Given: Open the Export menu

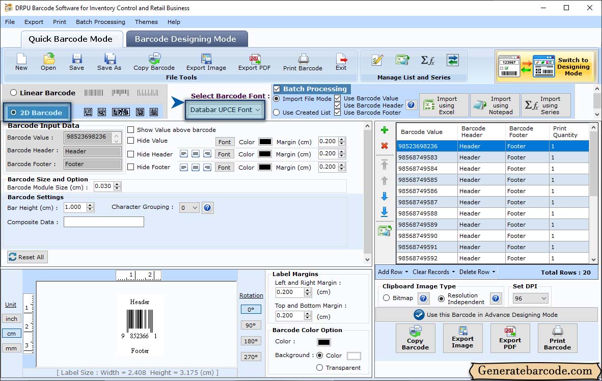Looking at the screenshot, I should pyautogui.click(x=34, y=22).
